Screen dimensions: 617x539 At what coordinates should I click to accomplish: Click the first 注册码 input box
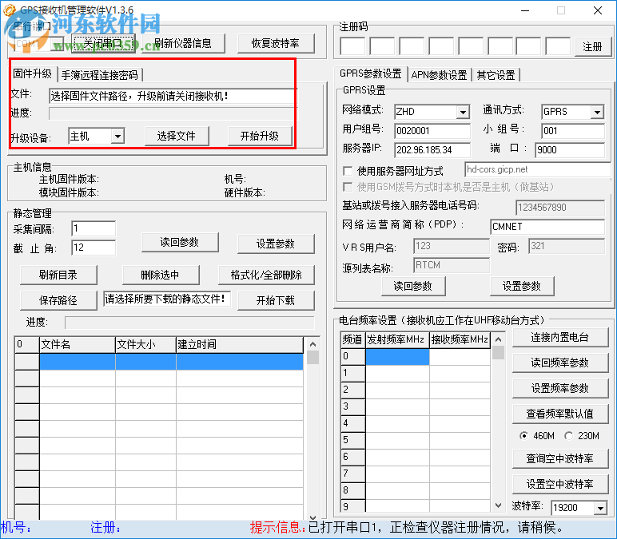352,47
